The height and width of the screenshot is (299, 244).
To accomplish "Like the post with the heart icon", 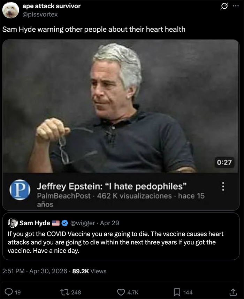I will pyautogui.click(x=121, y=292).
